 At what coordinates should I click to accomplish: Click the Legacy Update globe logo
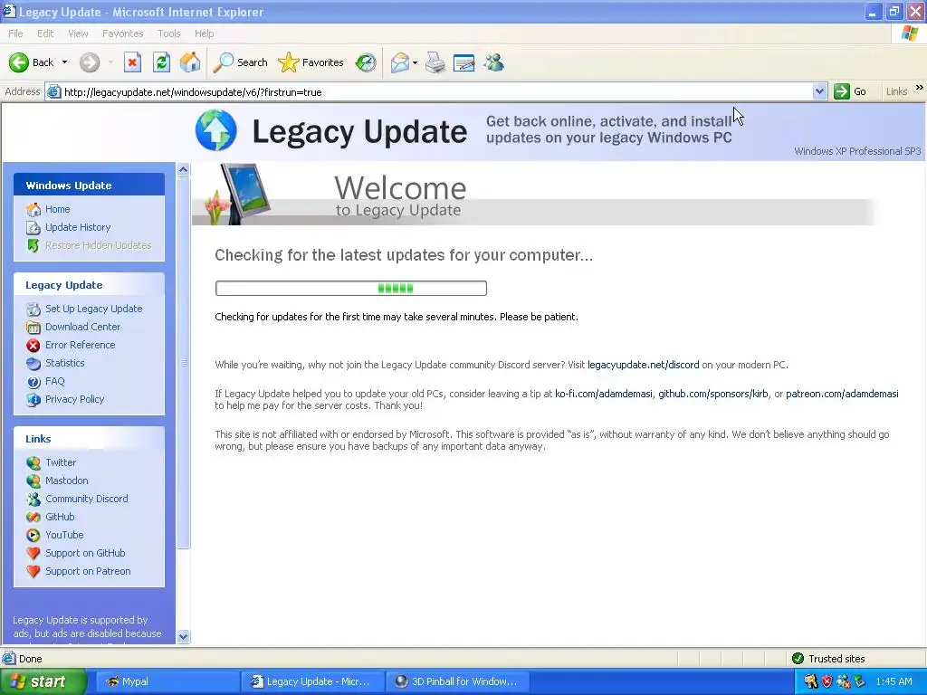tap(216, 130)
